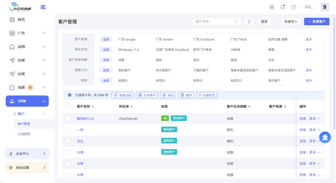336x183 pixels.
Task: Open 公海管理 submenu item
Action: pos(24,134)
